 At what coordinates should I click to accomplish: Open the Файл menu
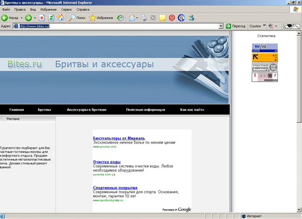pos(6,10)
